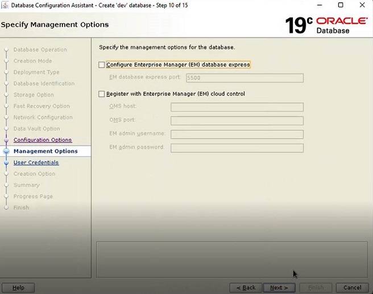Jump to User Credentials step
This screenshot has width=373, height=294.
click(36, 162)
